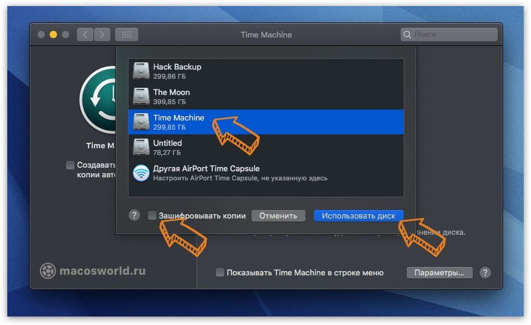Viewport: 531px width, 325px height.
Task: Click the Использовать диск button
Action: [x=358, y=216]
